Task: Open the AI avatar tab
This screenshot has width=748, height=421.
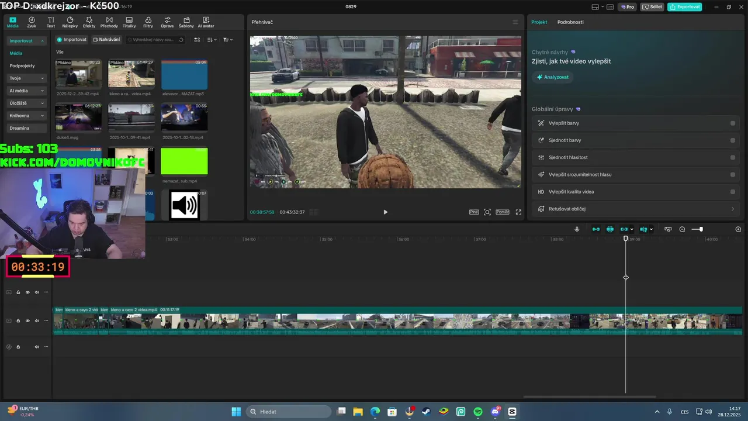Action: click(x=206, y=22)
